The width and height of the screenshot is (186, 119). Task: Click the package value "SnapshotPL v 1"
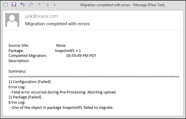[x=68, y=51]
